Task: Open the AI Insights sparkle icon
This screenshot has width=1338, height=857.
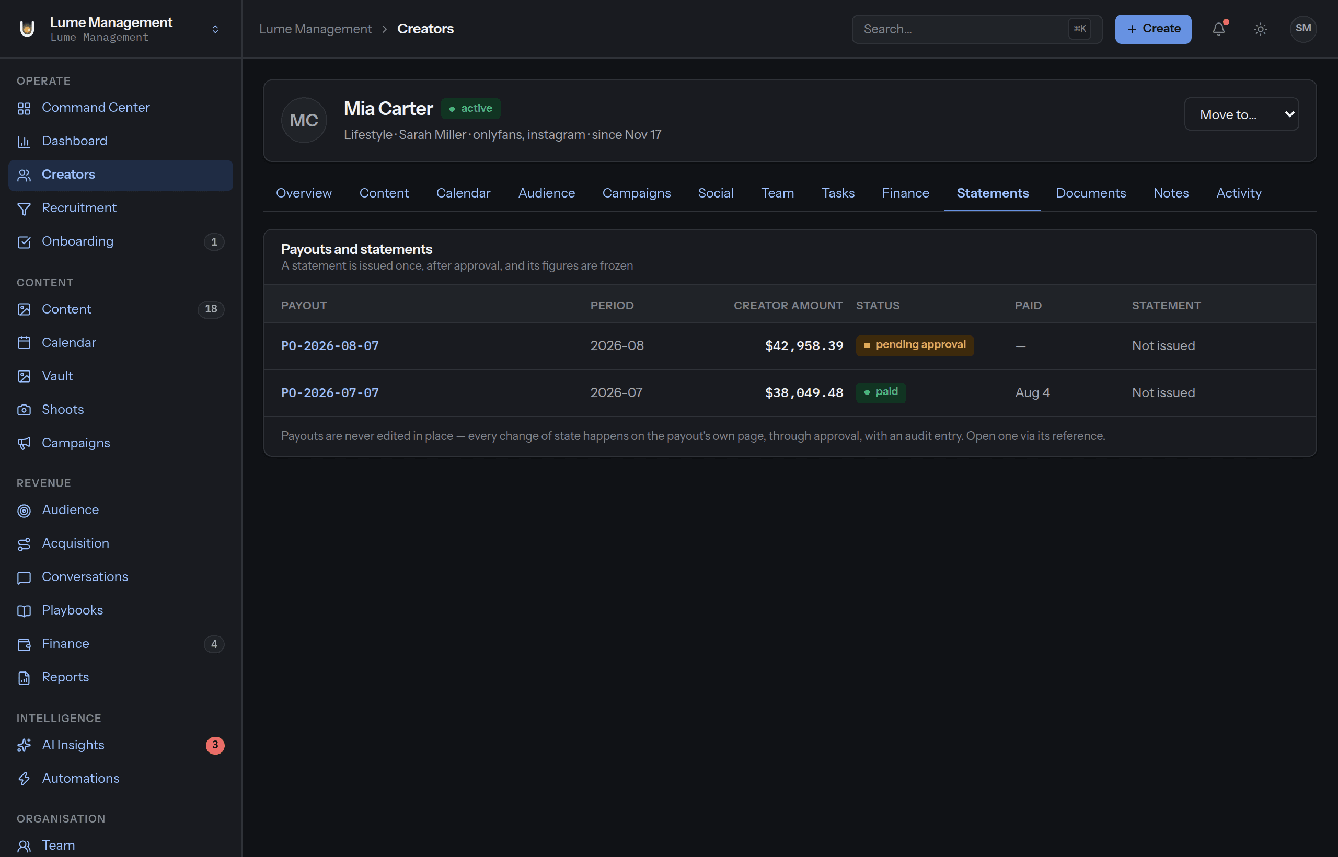Action: (24, 745)
